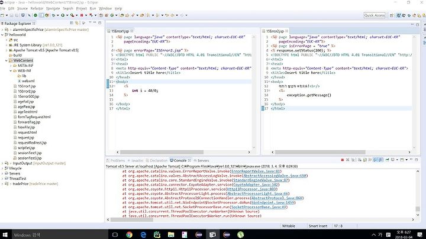Open File Explorer from the taskbar
The image size is (426, 239).
coord(171,235)
